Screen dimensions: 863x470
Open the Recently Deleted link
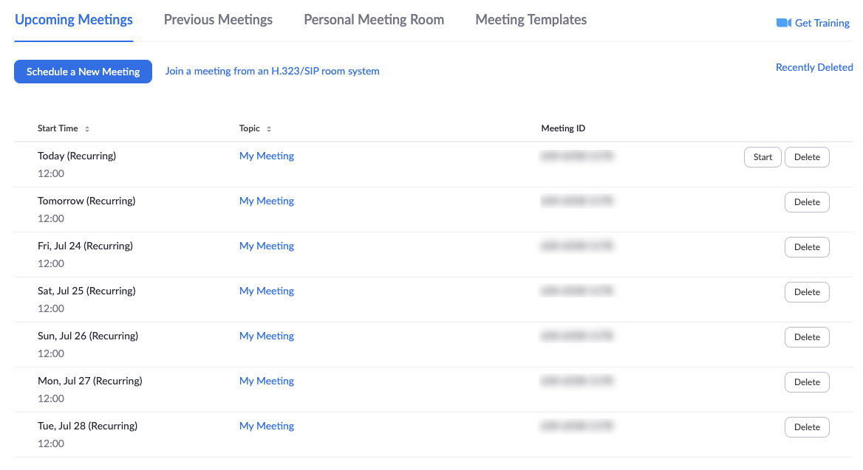point(814,67)
